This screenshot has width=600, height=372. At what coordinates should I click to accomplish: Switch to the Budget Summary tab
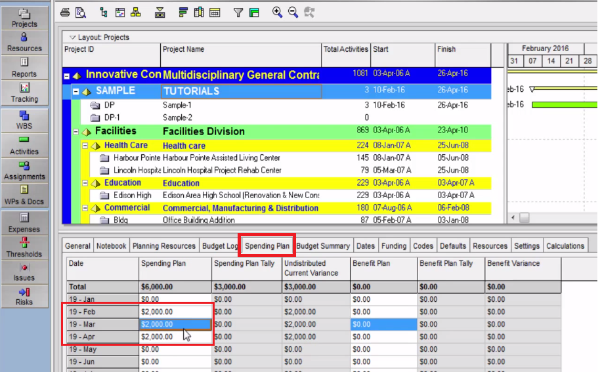[324, 246]
